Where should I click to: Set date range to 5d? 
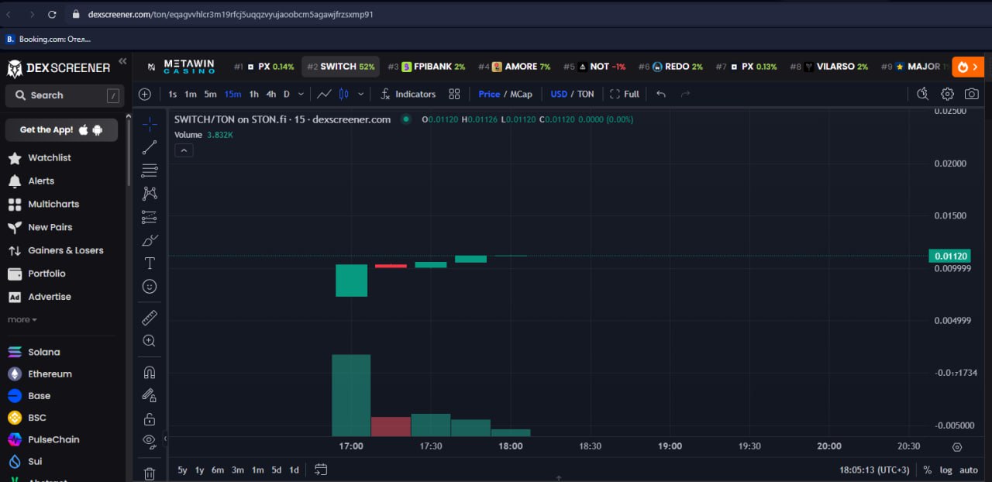(276, 470)
